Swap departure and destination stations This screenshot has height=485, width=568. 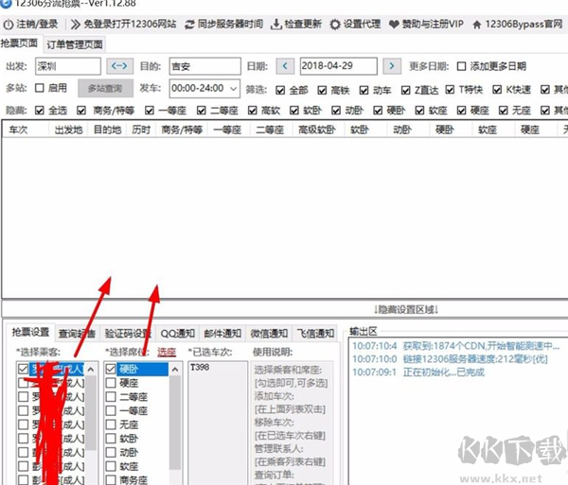pyautogui.click(x=119, y=66)
